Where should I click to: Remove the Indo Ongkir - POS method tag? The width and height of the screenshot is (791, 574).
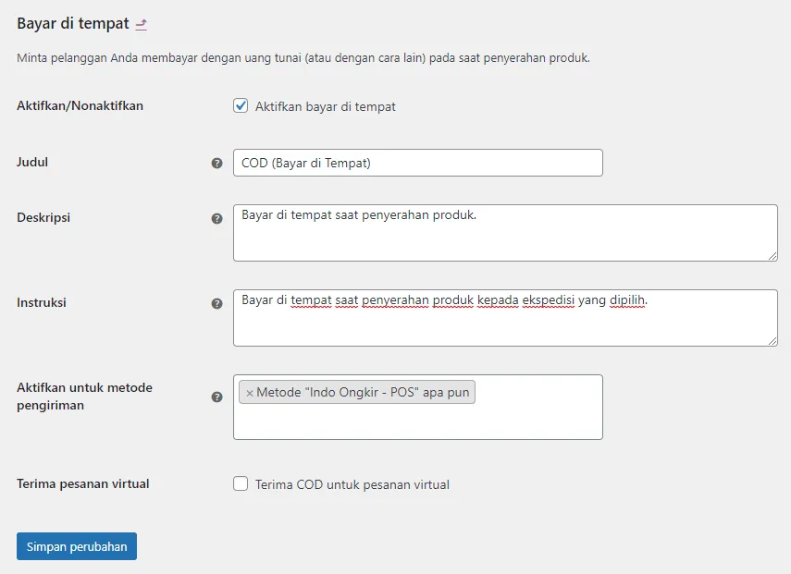click(250, 392)
